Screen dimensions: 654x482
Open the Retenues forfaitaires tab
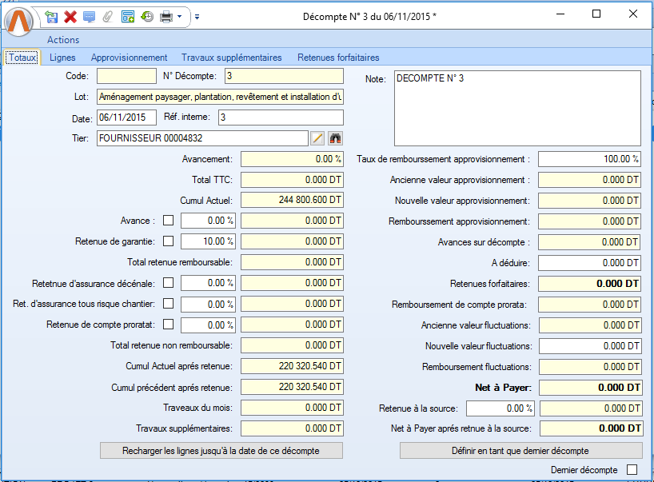(338, 58)
